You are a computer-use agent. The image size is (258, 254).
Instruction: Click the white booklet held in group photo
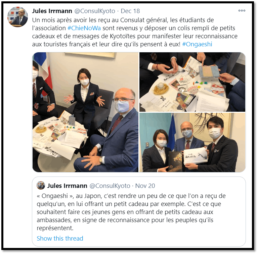click(195, 156)
